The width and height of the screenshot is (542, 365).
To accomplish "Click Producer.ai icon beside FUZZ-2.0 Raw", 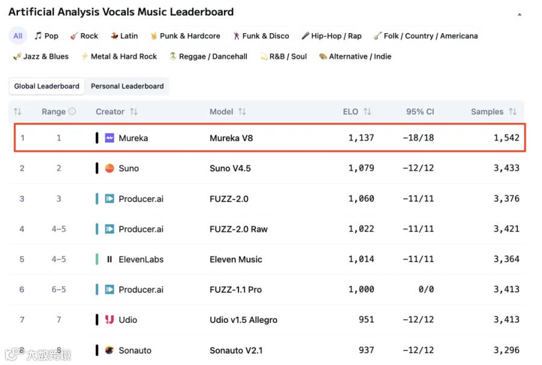I will pyautogui.click(x=110, y=229).
